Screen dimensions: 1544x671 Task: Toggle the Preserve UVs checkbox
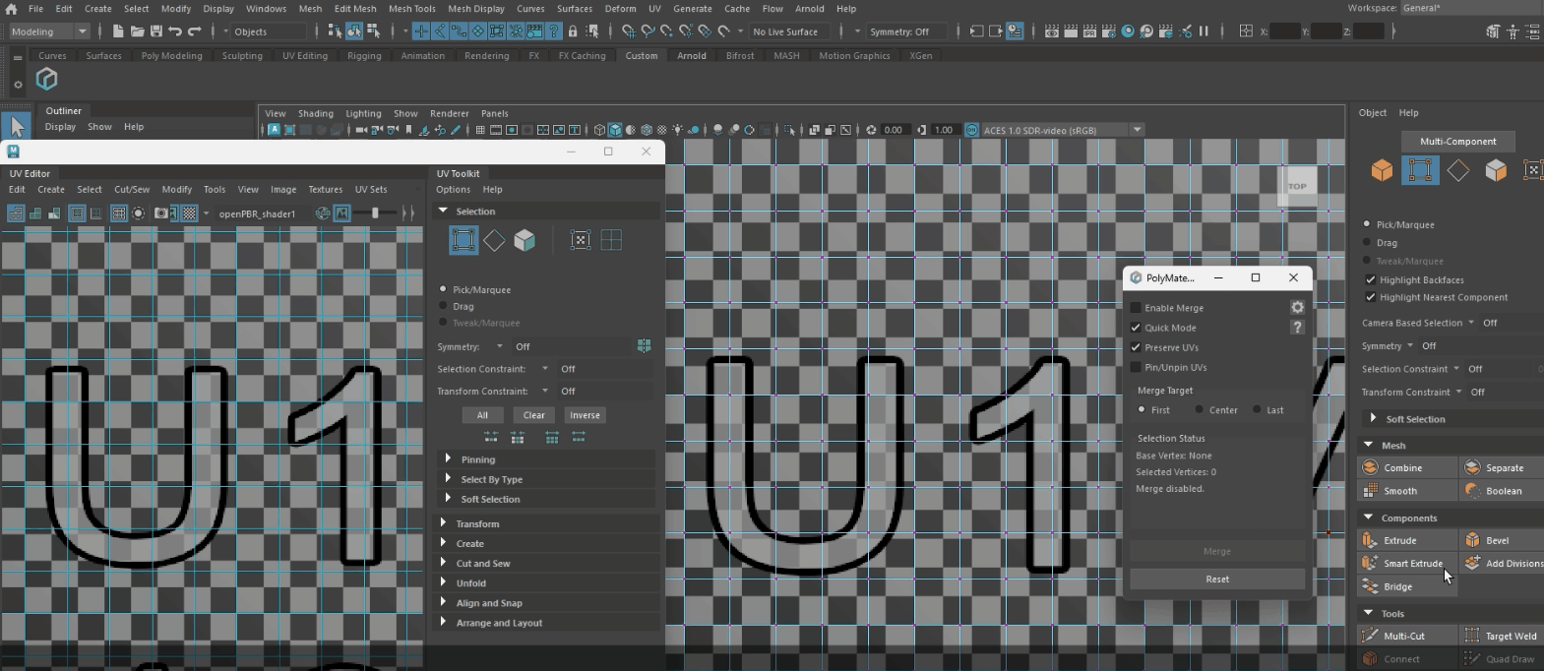tap(1136, 347)
